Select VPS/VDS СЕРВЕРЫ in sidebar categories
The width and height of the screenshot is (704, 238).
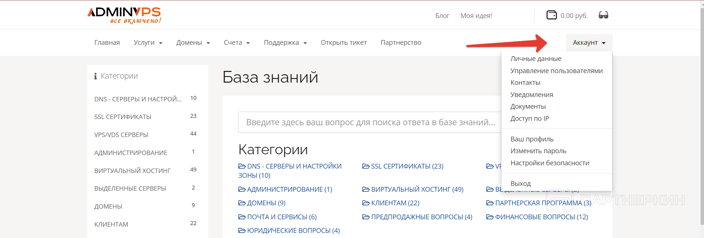point(121,135)
